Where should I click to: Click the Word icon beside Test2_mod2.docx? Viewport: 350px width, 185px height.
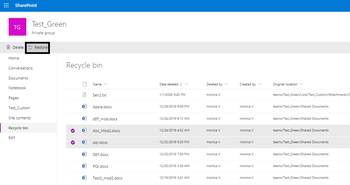pyautogui.click(x=84, y=178)
